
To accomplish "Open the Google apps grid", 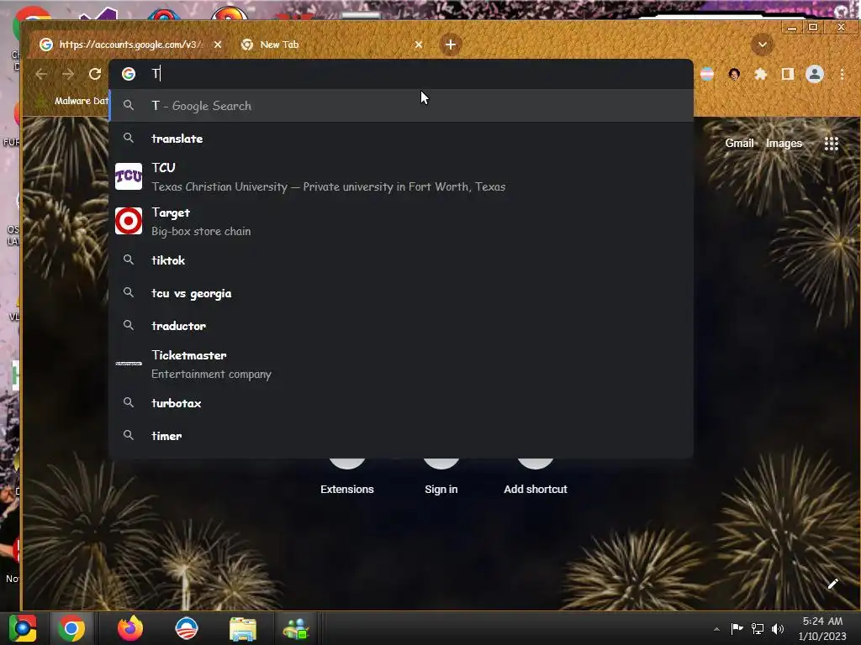I will pos(832,144).
